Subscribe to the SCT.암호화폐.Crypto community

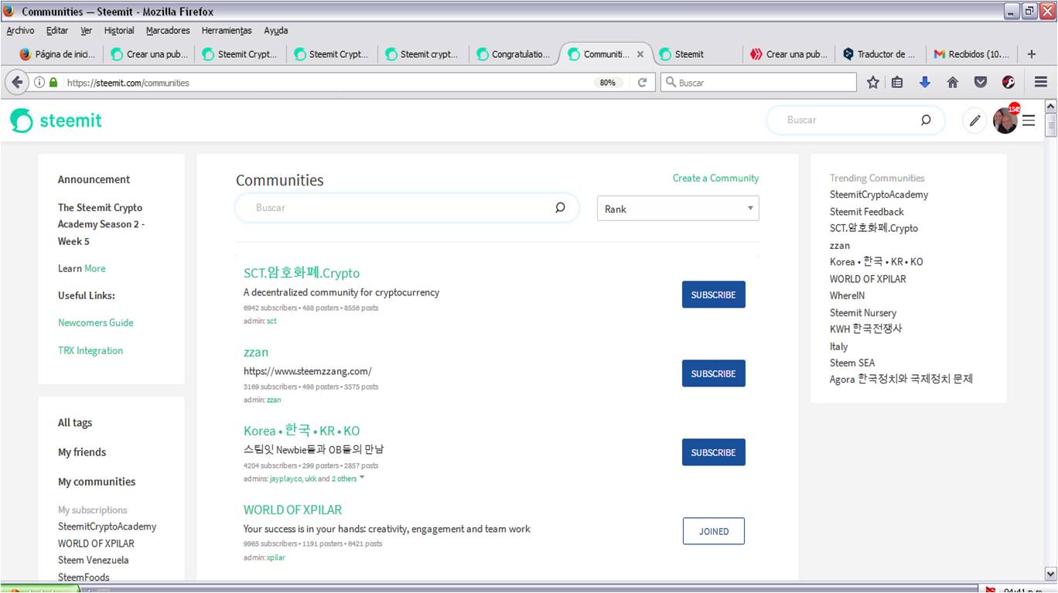point(713,295)
